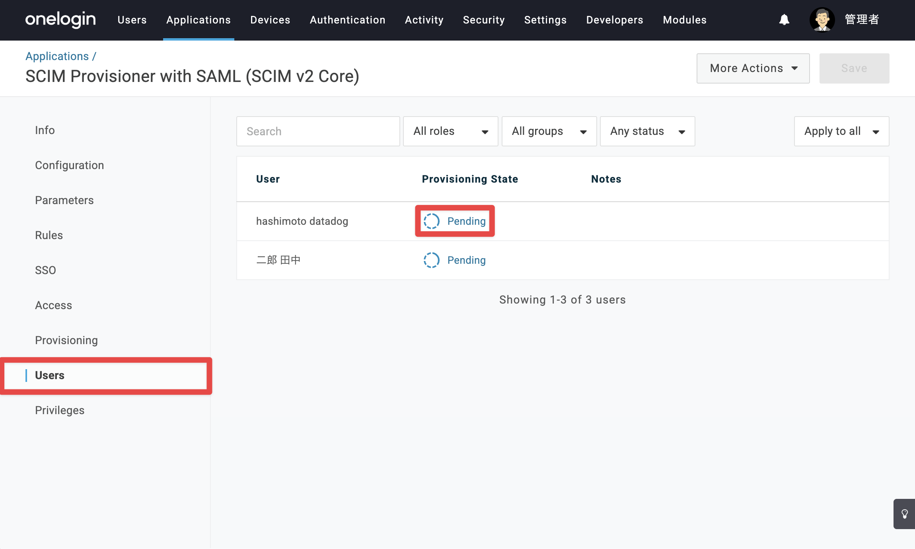Switch to the Parameters tab
The width and height of the screenshot is (915, 549).
tap(64, 200)
